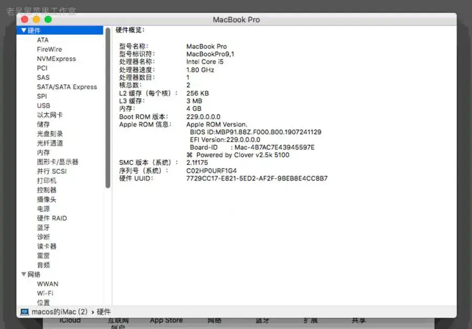Click SMC version 2.1f175
This screenshot has width=472, height=329.
(197, 163)
